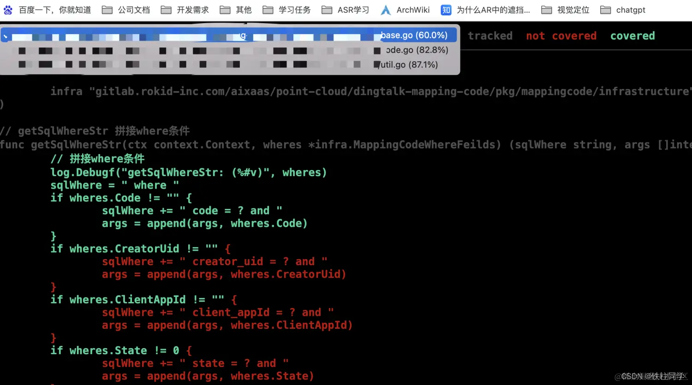Open the 视觉定位 bookmark folder
This screenshot has width=692, height=385.
[565, 10]
